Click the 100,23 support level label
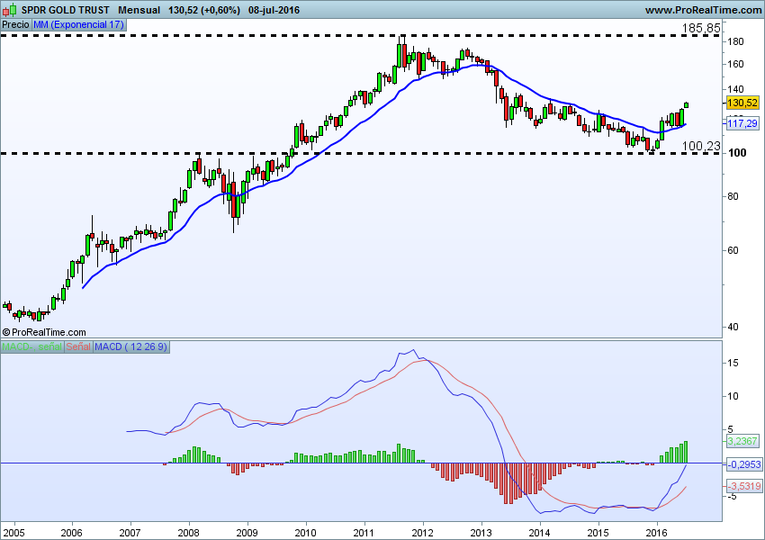The image size is (765, 540). [701, 146]
